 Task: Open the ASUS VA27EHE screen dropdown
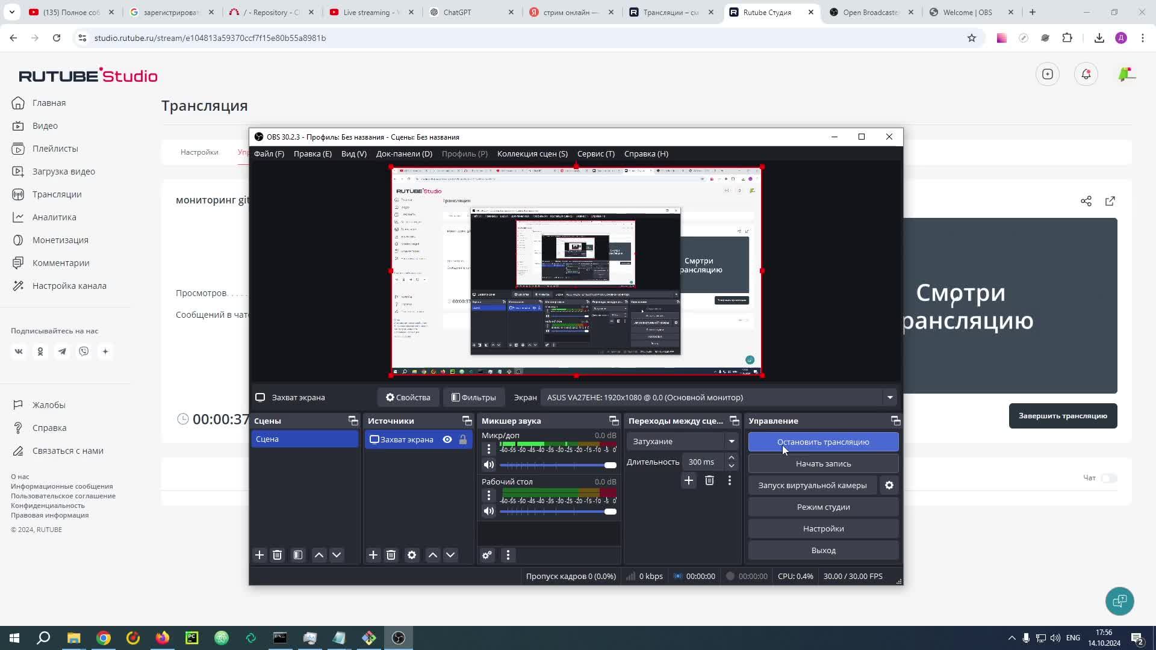click(x=890, y=397)
